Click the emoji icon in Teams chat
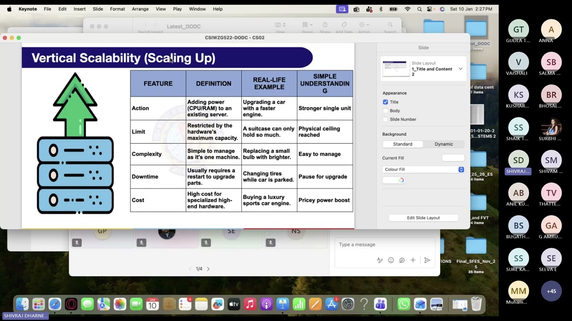The width and height of the screenshot is (572, 321). [391, 260]
